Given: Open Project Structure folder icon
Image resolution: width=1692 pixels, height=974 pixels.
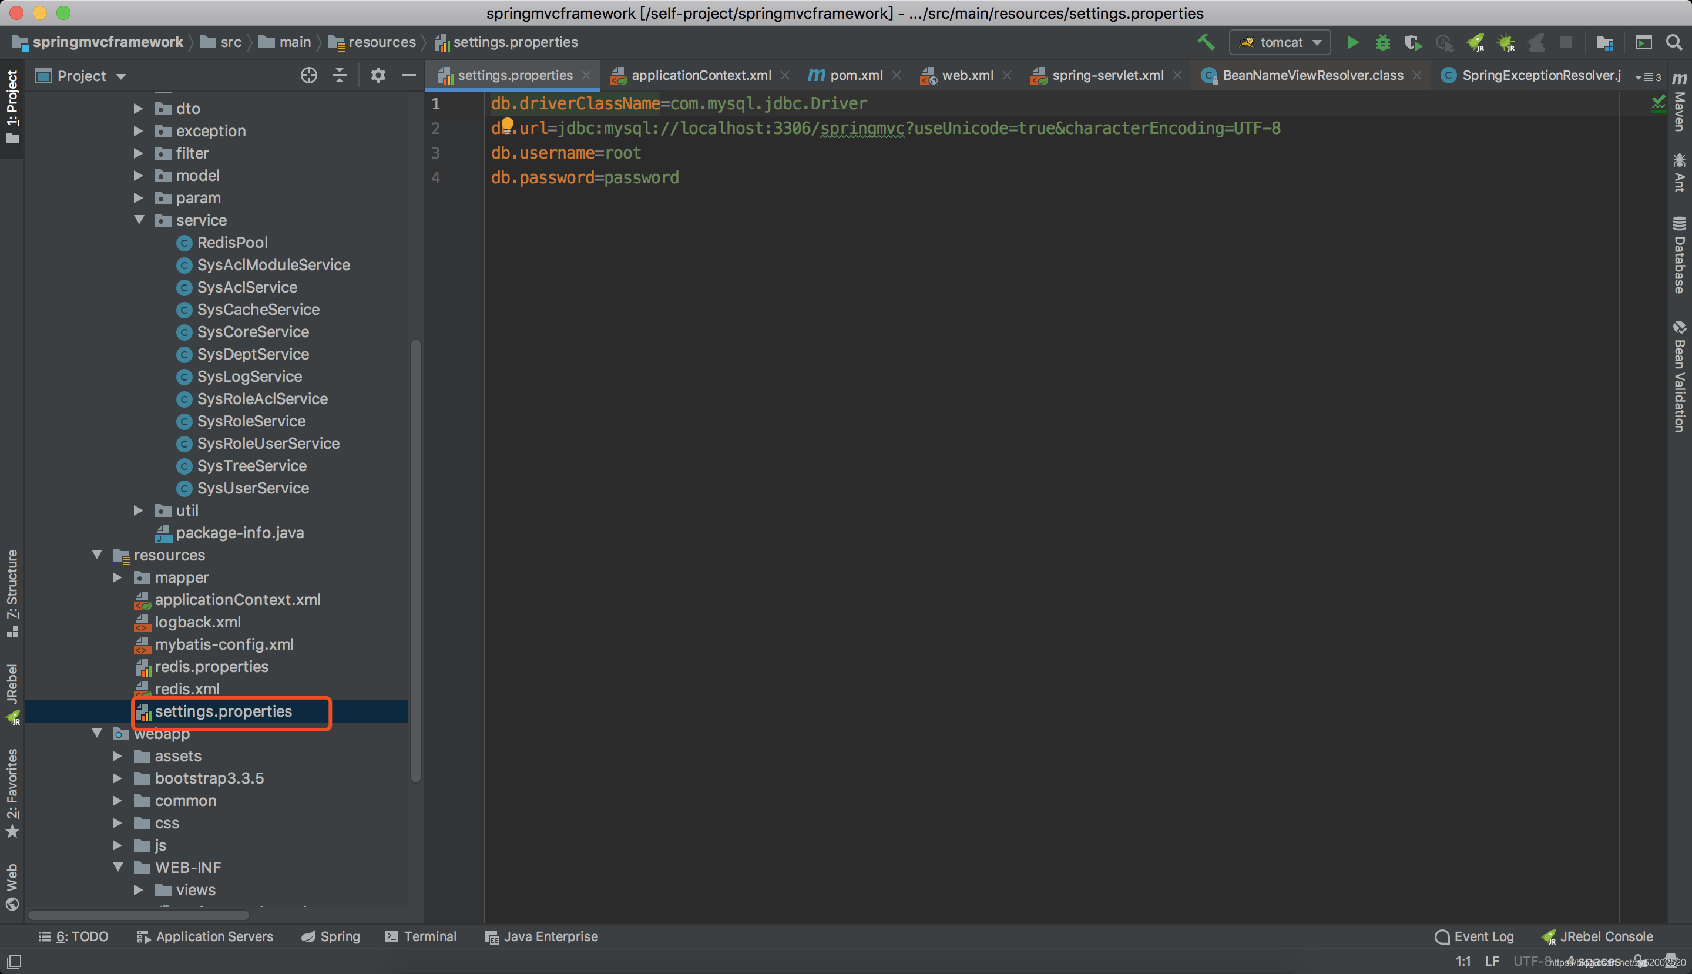Looking at the screenshot, I should click(1604, 42).
